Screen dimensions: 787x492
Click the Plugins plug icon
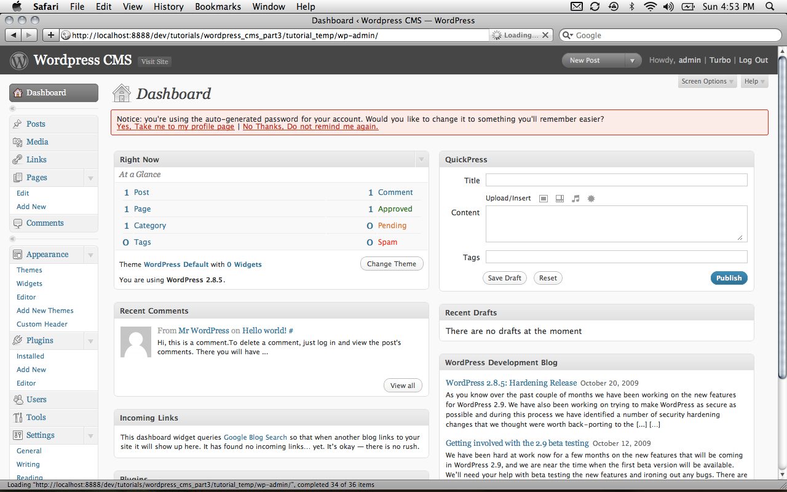pyautogui.click(x=17, y=340)
